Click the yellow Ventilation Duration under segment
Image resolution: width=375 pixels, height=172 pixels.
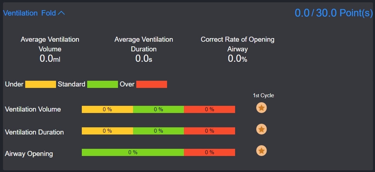pyautogui.click(x=107, y=131)
